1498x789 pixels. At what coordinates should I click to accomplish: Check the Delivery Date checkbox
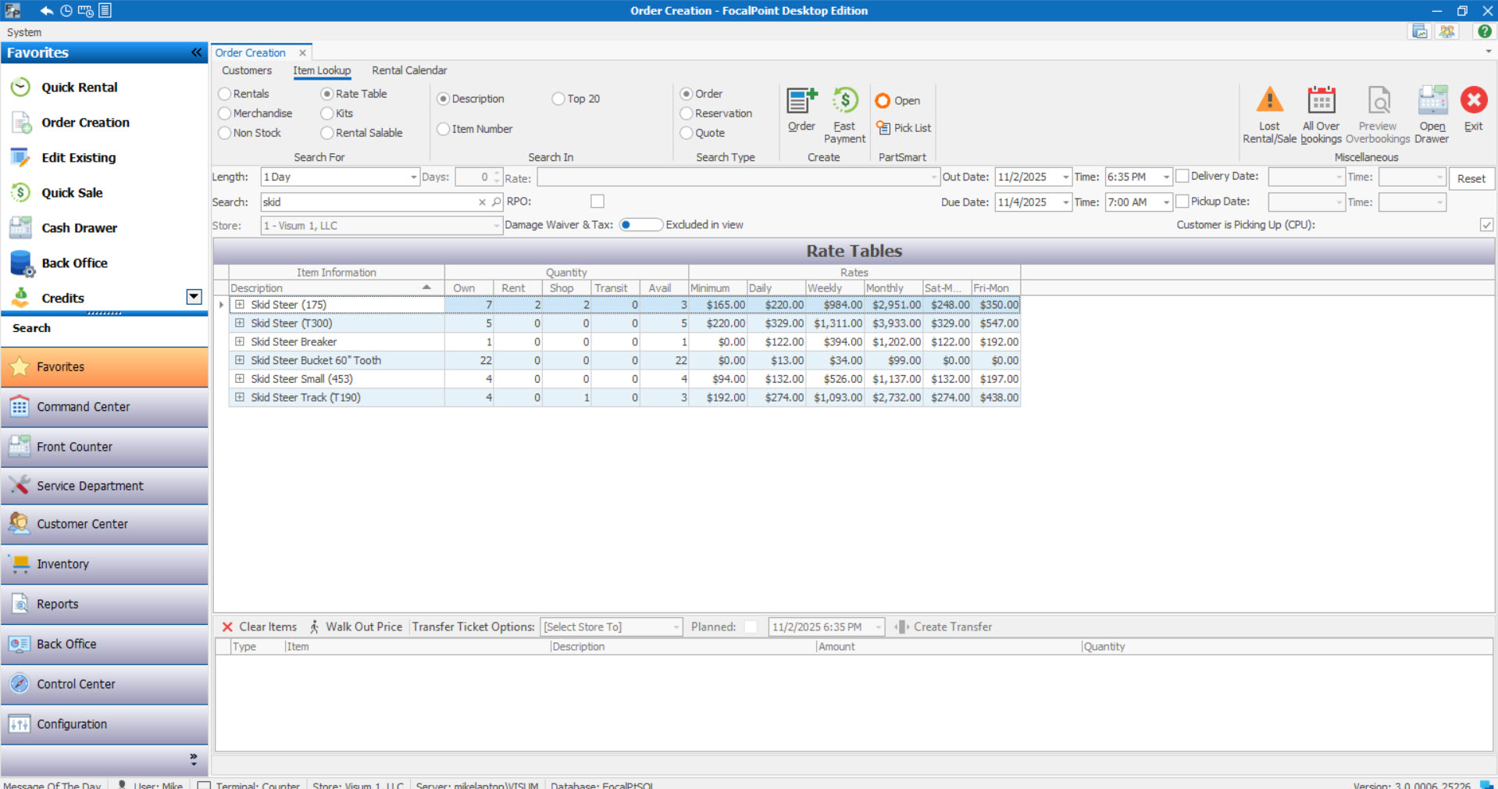click(x=1182, y=177)
